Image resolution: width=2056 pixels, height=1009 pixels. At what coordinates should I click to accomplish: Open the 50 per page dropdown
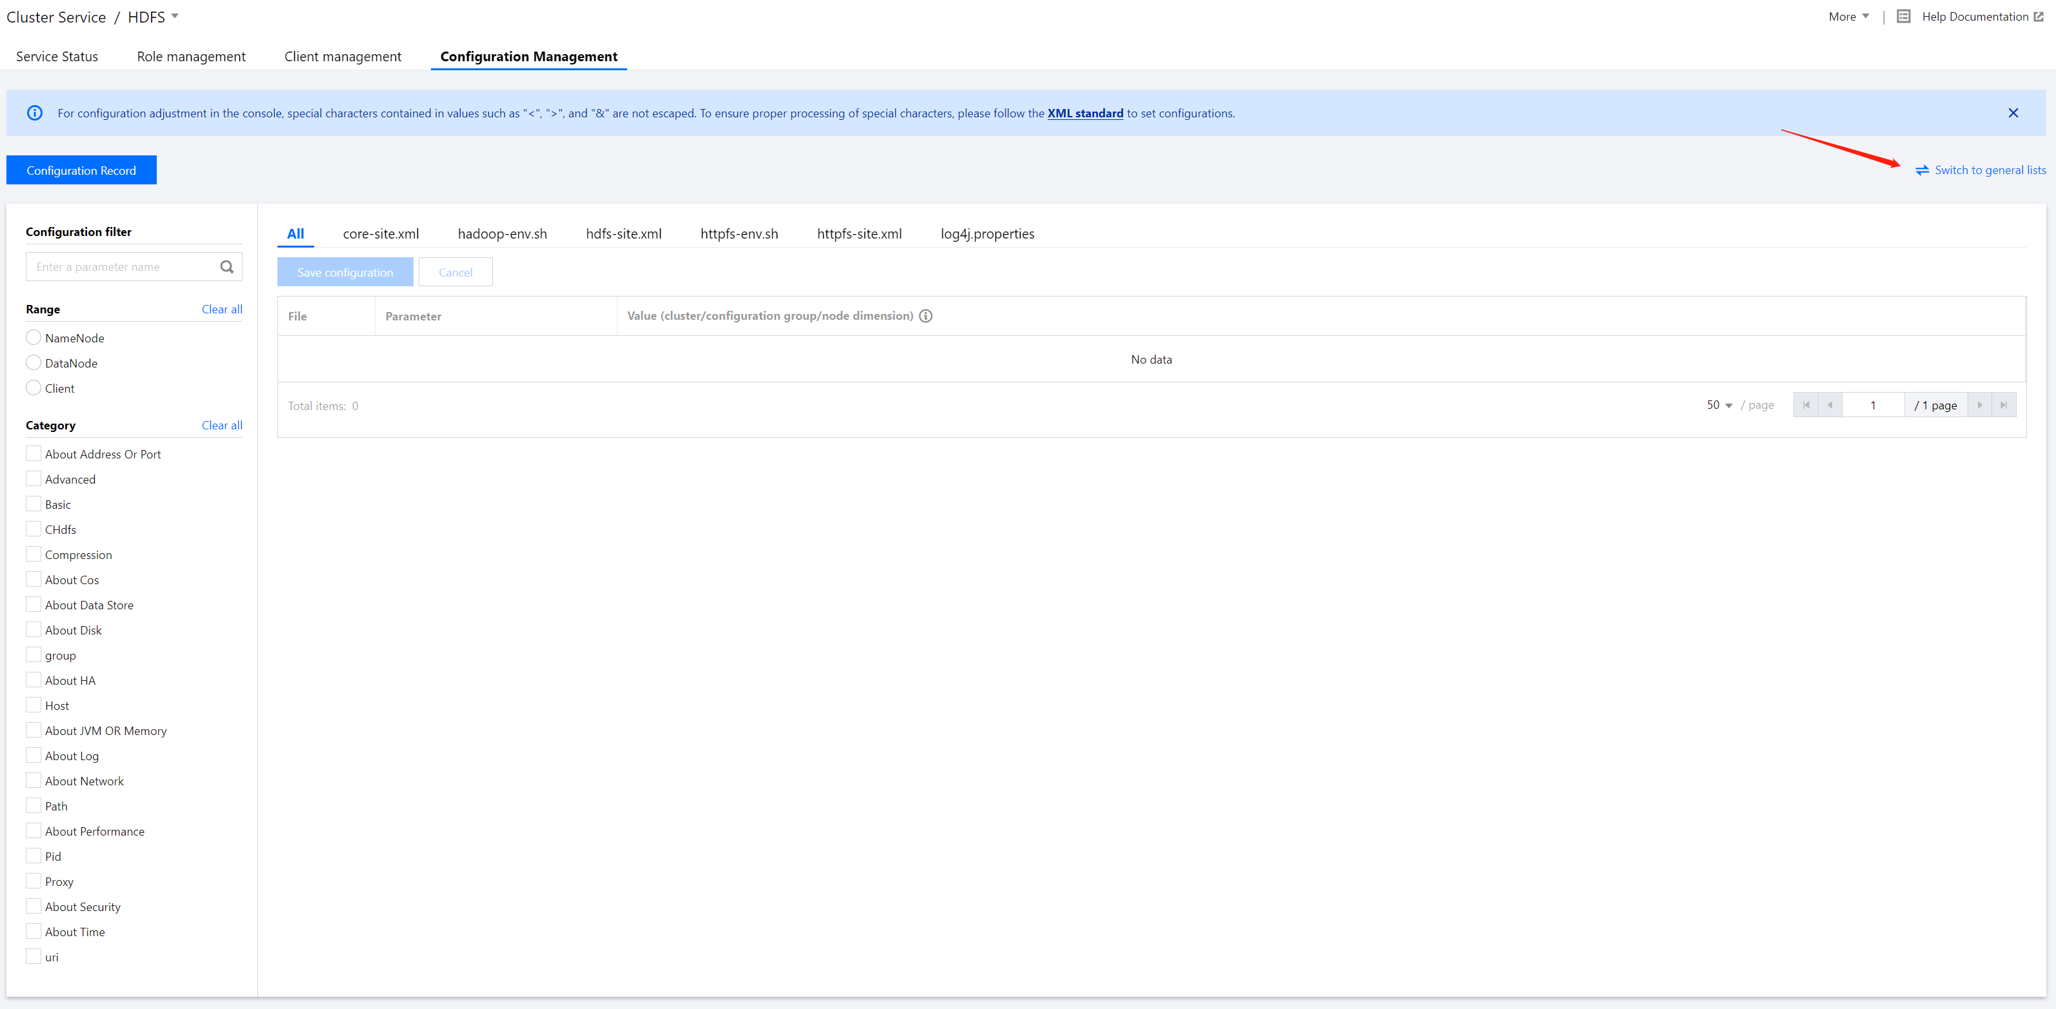pos(1720,405)
